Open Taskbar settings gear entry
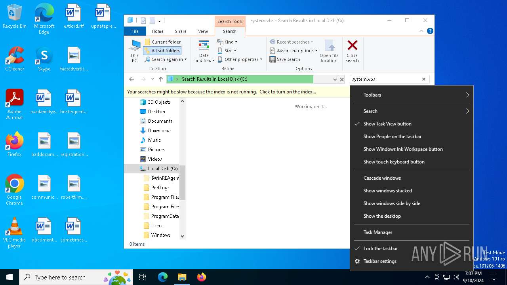The width and height of the screenshot is (507, 285). click(x=412, y=261)
